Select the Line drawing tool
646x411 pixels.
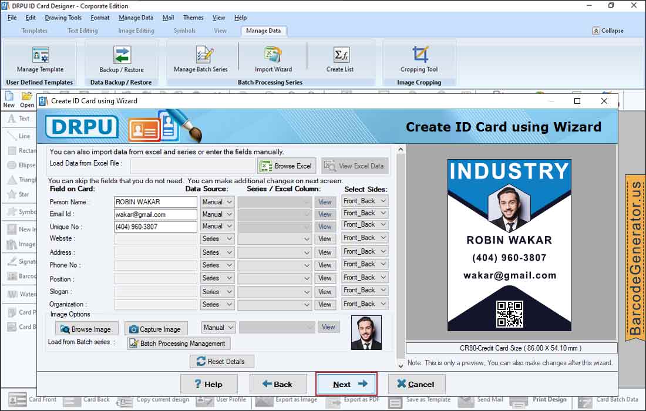click(19, 136)
